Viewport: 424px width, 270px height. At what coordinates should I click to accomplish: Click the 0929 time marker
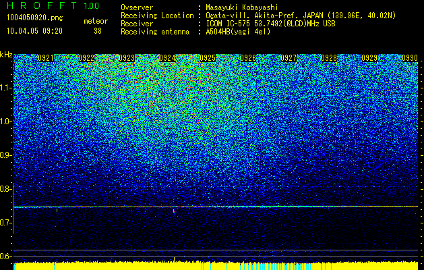pos(369,58)
